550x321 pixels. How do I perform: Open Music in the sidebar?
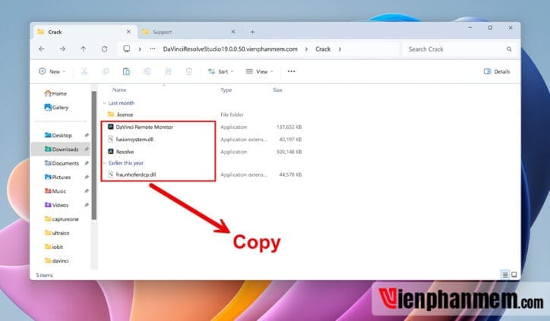[x=55, y=191]
